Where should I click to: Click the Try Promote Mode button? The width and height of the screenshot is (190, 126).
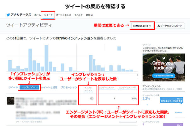(x=163, y=76)
